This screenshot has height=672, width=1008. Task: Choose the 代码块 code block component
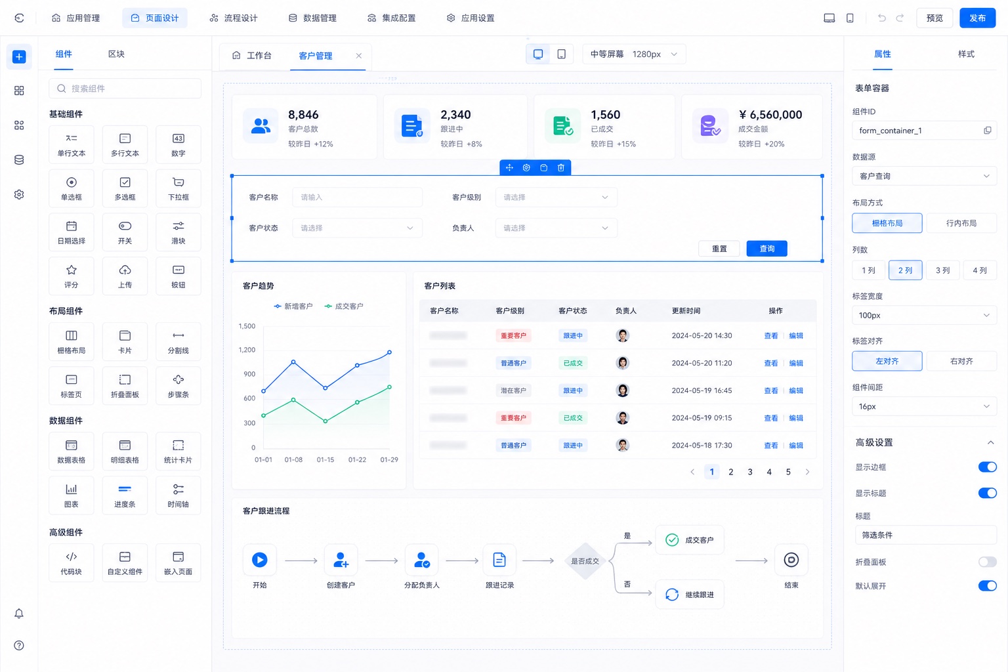[72, 563]
